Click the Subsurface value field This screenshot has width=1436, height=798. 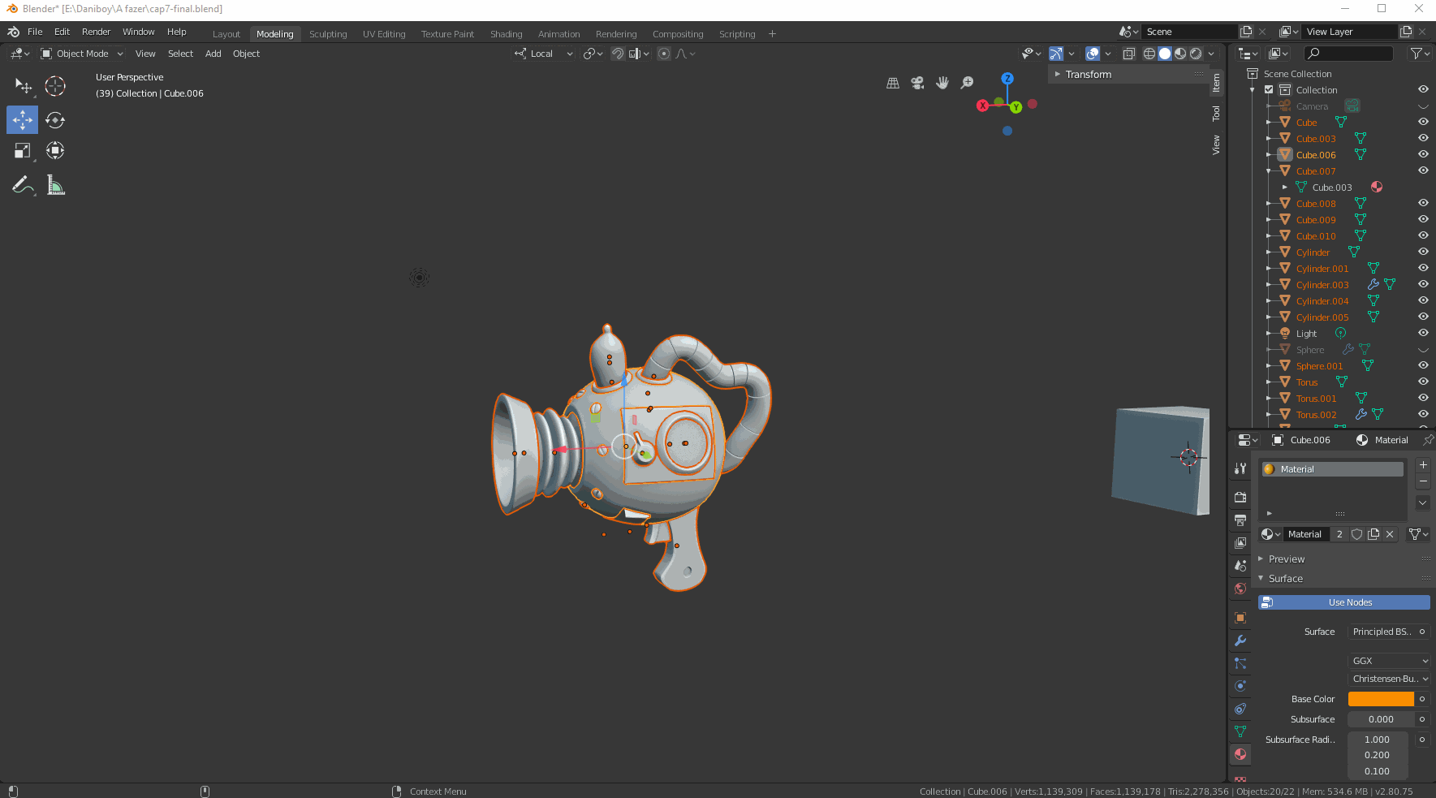coord(1380,719)
